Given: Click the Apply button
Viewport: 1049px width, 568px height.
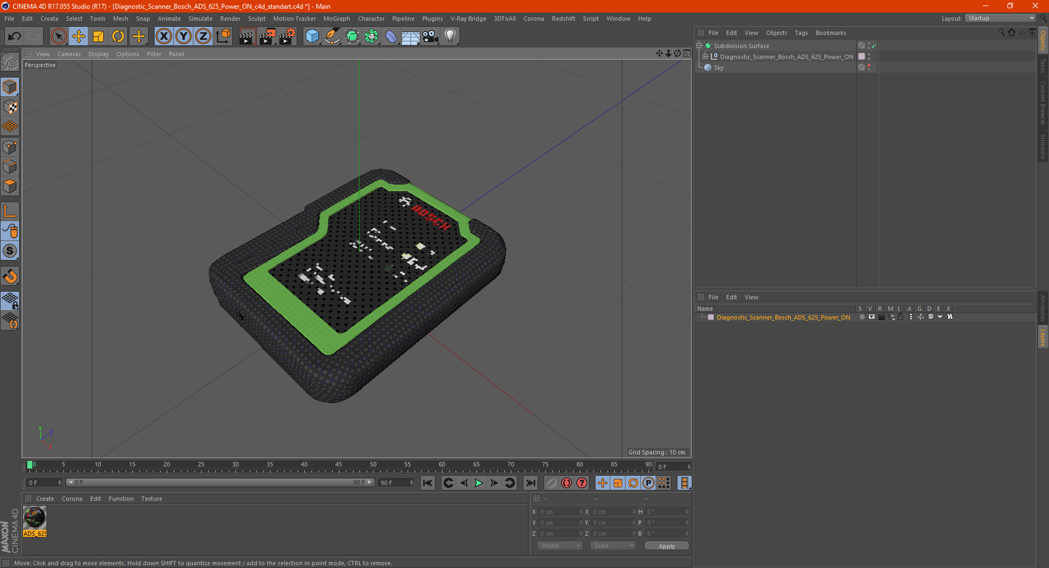Looking at the screenshot, I should click(667, 546).
